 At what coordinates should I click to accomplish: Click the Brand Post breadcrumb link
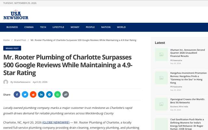[x=20, y=40]
